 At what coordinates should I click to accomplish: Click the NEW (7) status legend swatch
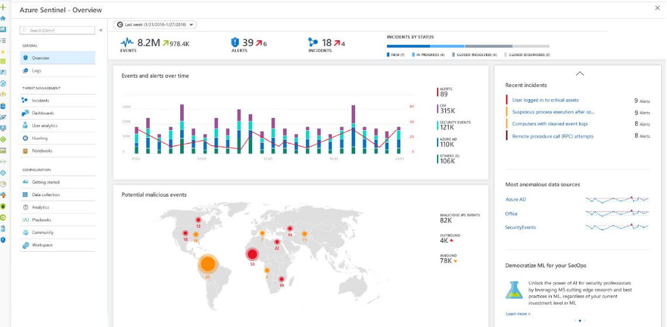pos(388,55)
